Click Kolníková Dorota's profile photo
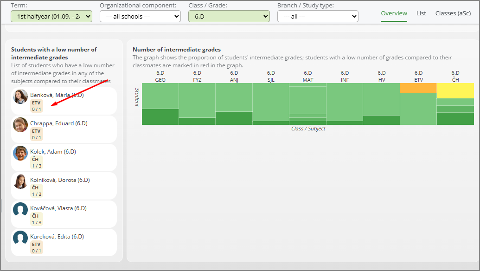Viewport: 480px width, 271px height. (x=20, y=181)
